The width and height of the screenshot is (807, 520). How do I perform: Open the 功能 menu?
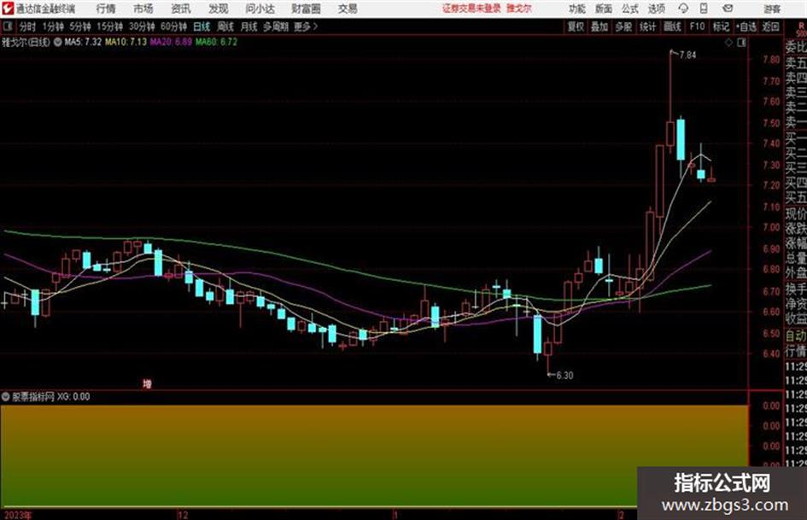[x=577, y=9]
